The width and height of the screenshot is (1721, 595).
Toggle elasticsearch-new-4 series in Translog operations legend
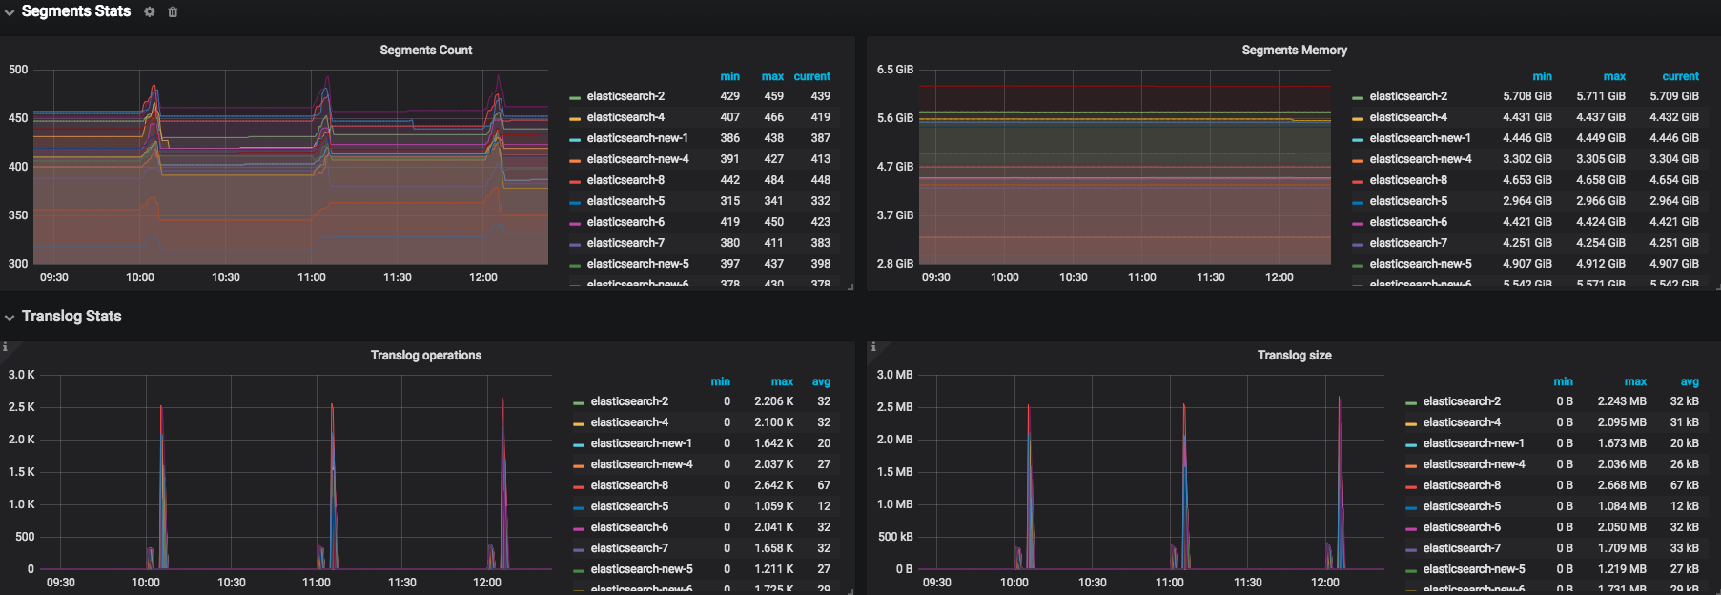[x=641, y=464]
